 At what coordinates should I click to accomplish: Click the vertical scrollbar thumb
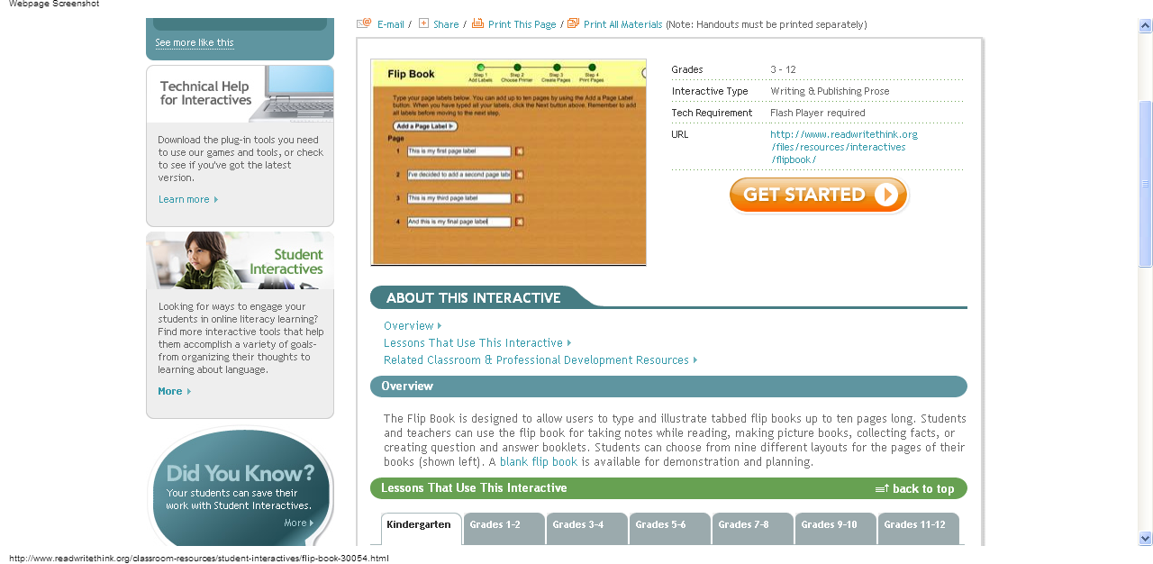tap(1145, 184)
